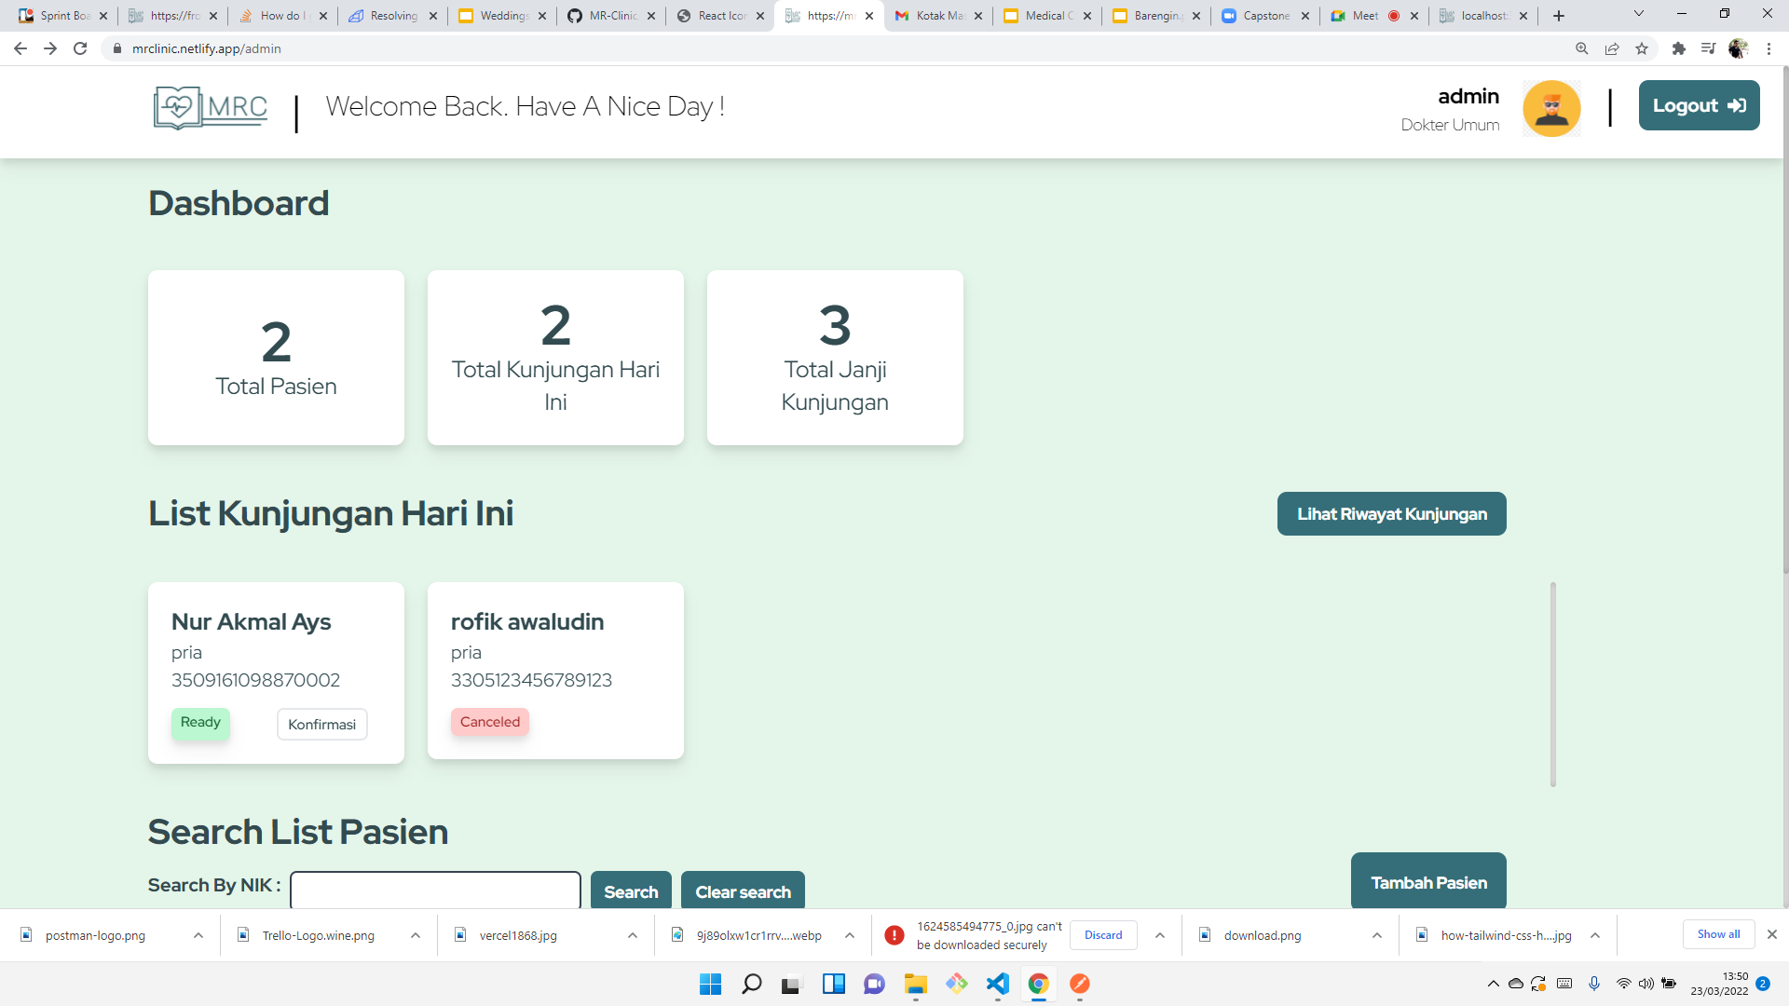Expand options for vercel1868.jpg download
Viewport: 1789px width, 1006px height.
coord(633,935)
